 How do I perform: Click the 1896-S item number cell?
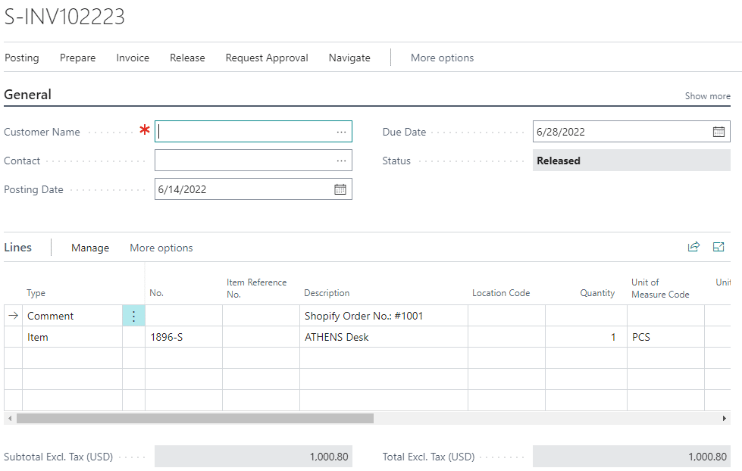183,337
